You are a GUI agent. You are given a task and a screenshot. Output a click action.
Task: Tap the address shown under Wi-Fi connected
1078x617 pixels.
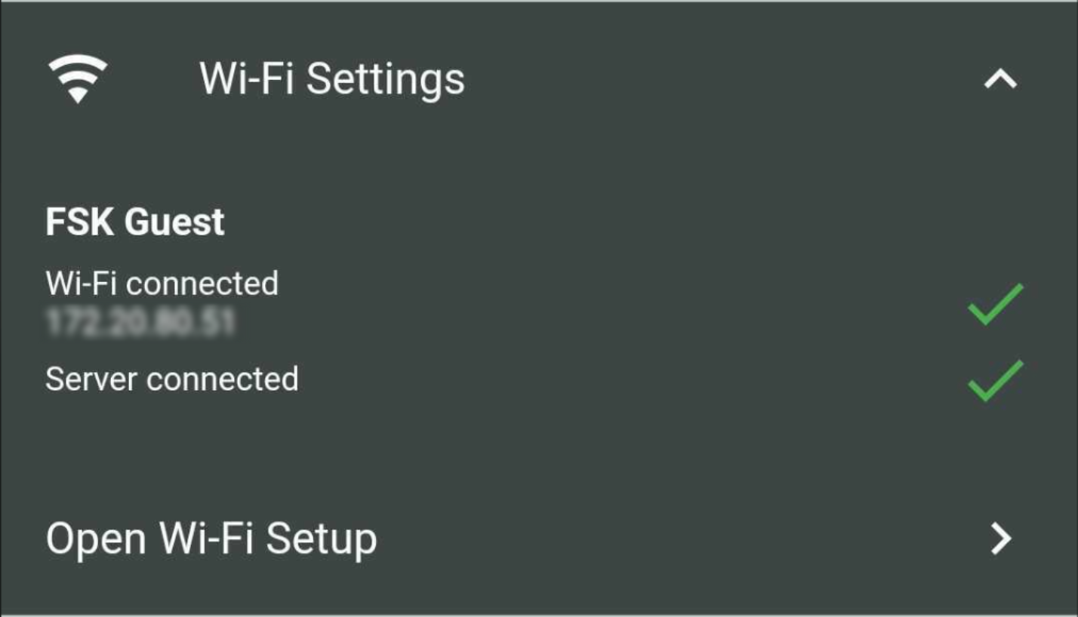140,322
